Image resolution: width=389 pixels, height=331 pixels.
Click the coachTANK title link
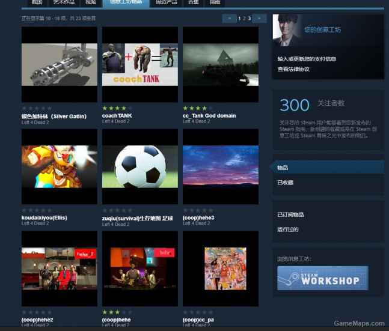pyautogui.click(x=117, y=115)
